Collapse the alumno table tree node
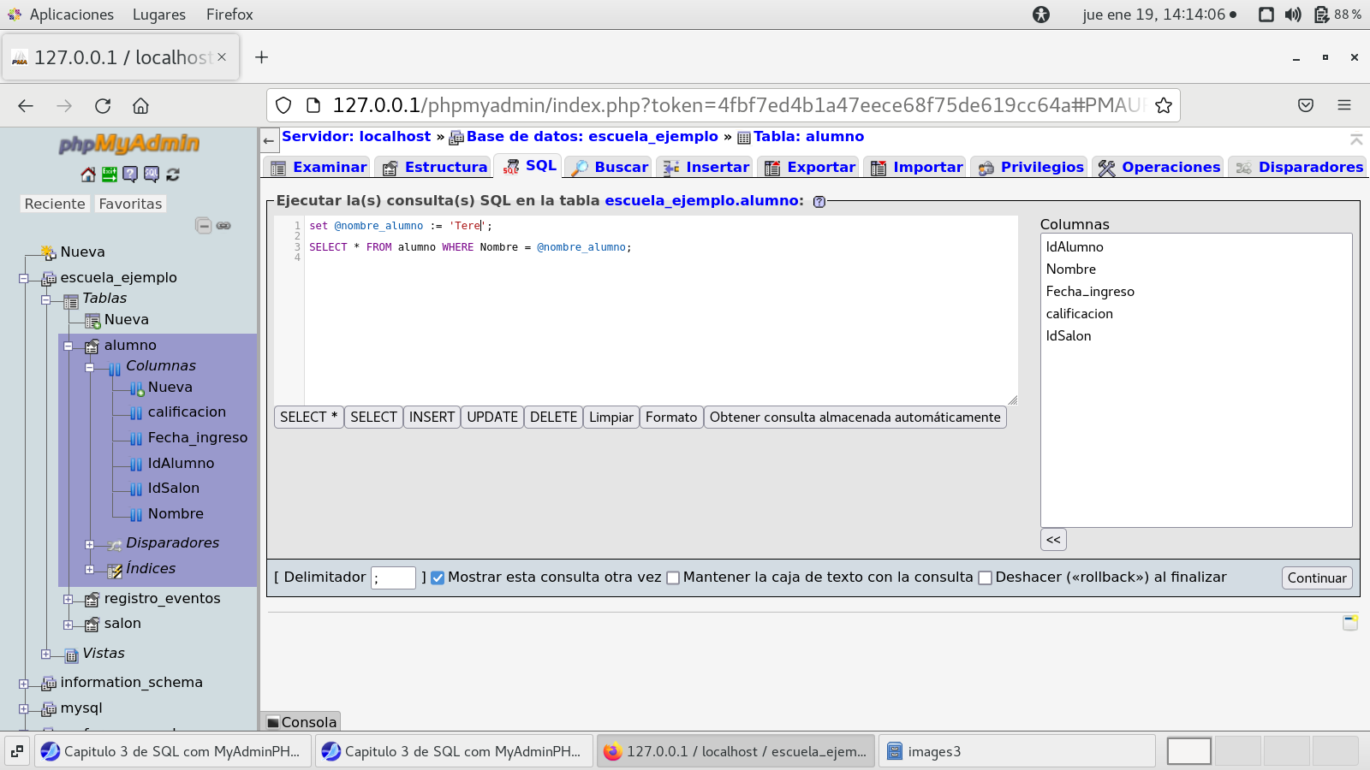The width and height of the screenshot is (1370, 770). (68, 346)
